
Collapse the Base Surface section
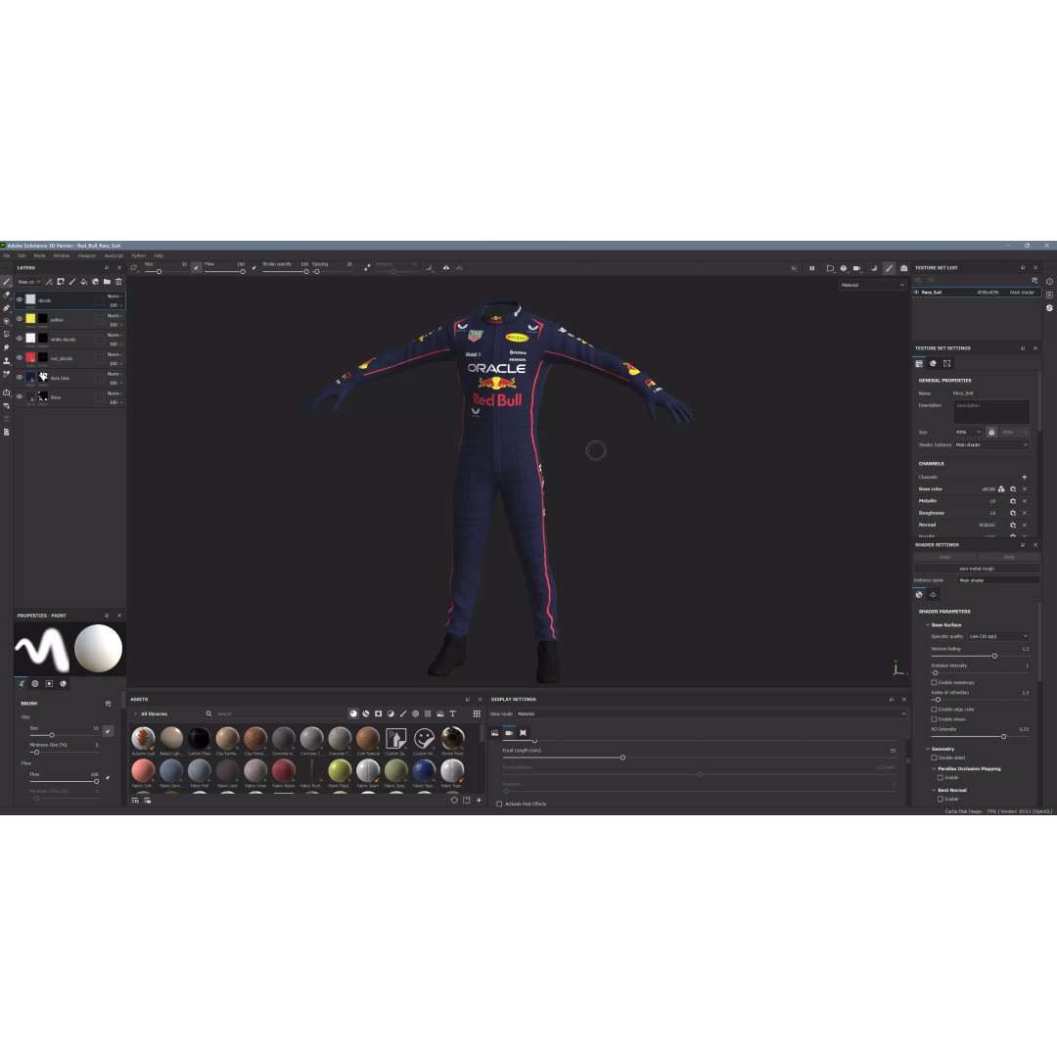click(927, 624)
